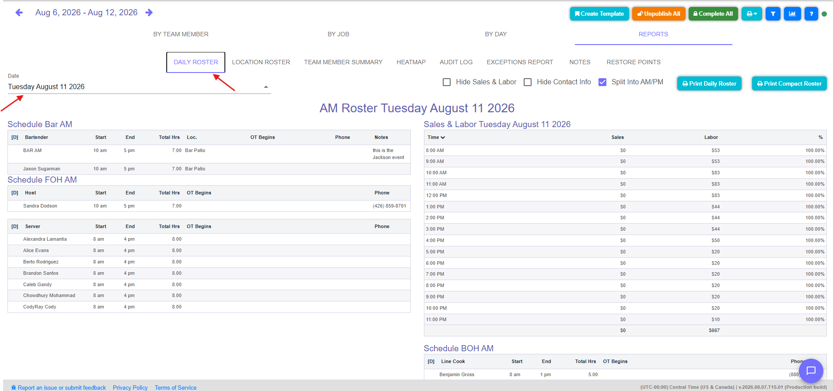Open the Terms of Service link
The image size is (833, 391).
pos(175,388)
